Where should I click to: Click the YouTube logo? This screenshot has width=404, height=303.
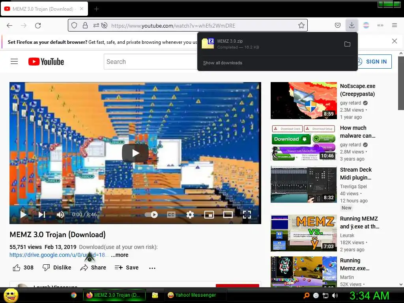pos(46,62)
